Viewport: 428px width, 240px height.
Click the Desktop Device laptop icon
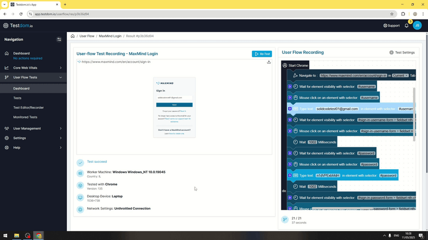80,197
